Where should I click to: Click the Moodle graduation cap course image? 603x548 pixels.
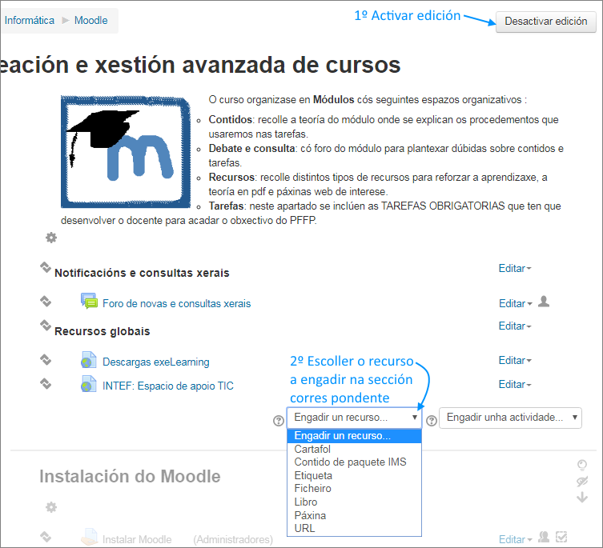[x=126, y=152]
